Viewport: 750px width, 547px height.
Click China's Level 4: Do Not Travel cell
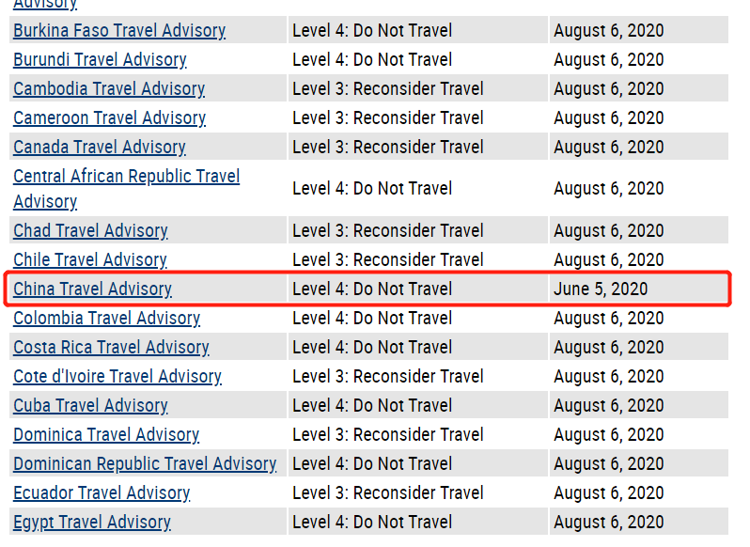[372, 289]
